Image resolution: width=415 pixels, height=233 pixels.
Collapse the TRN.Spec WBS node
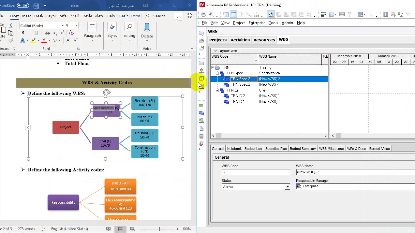tap(217, 73)
